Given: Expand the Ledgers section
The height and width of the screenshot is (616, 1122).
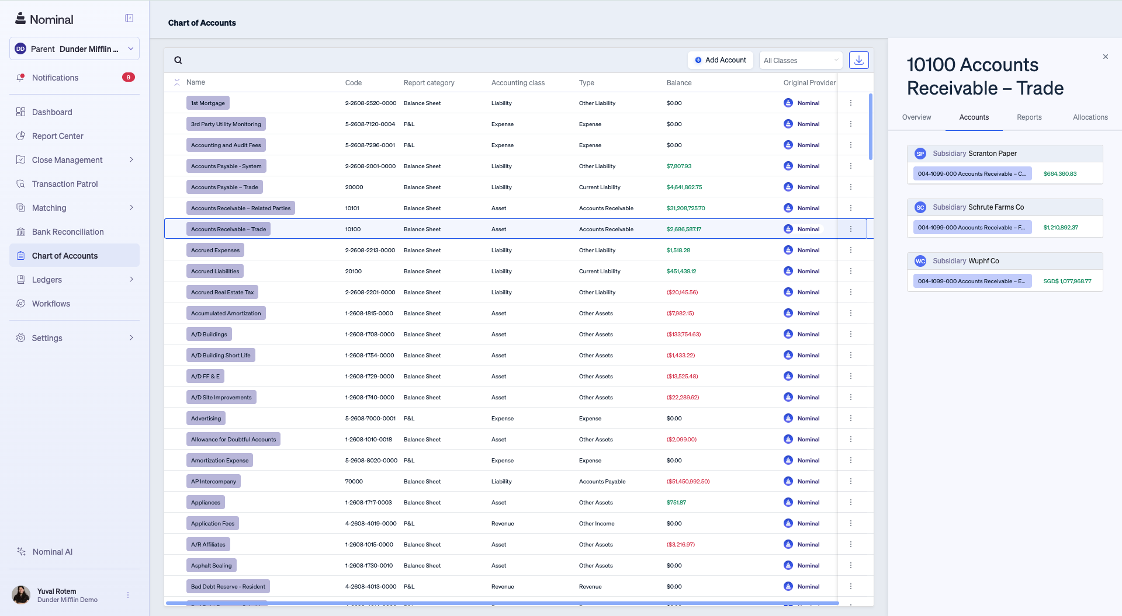Looking at the screenshot, I should (x=47, y=279).
